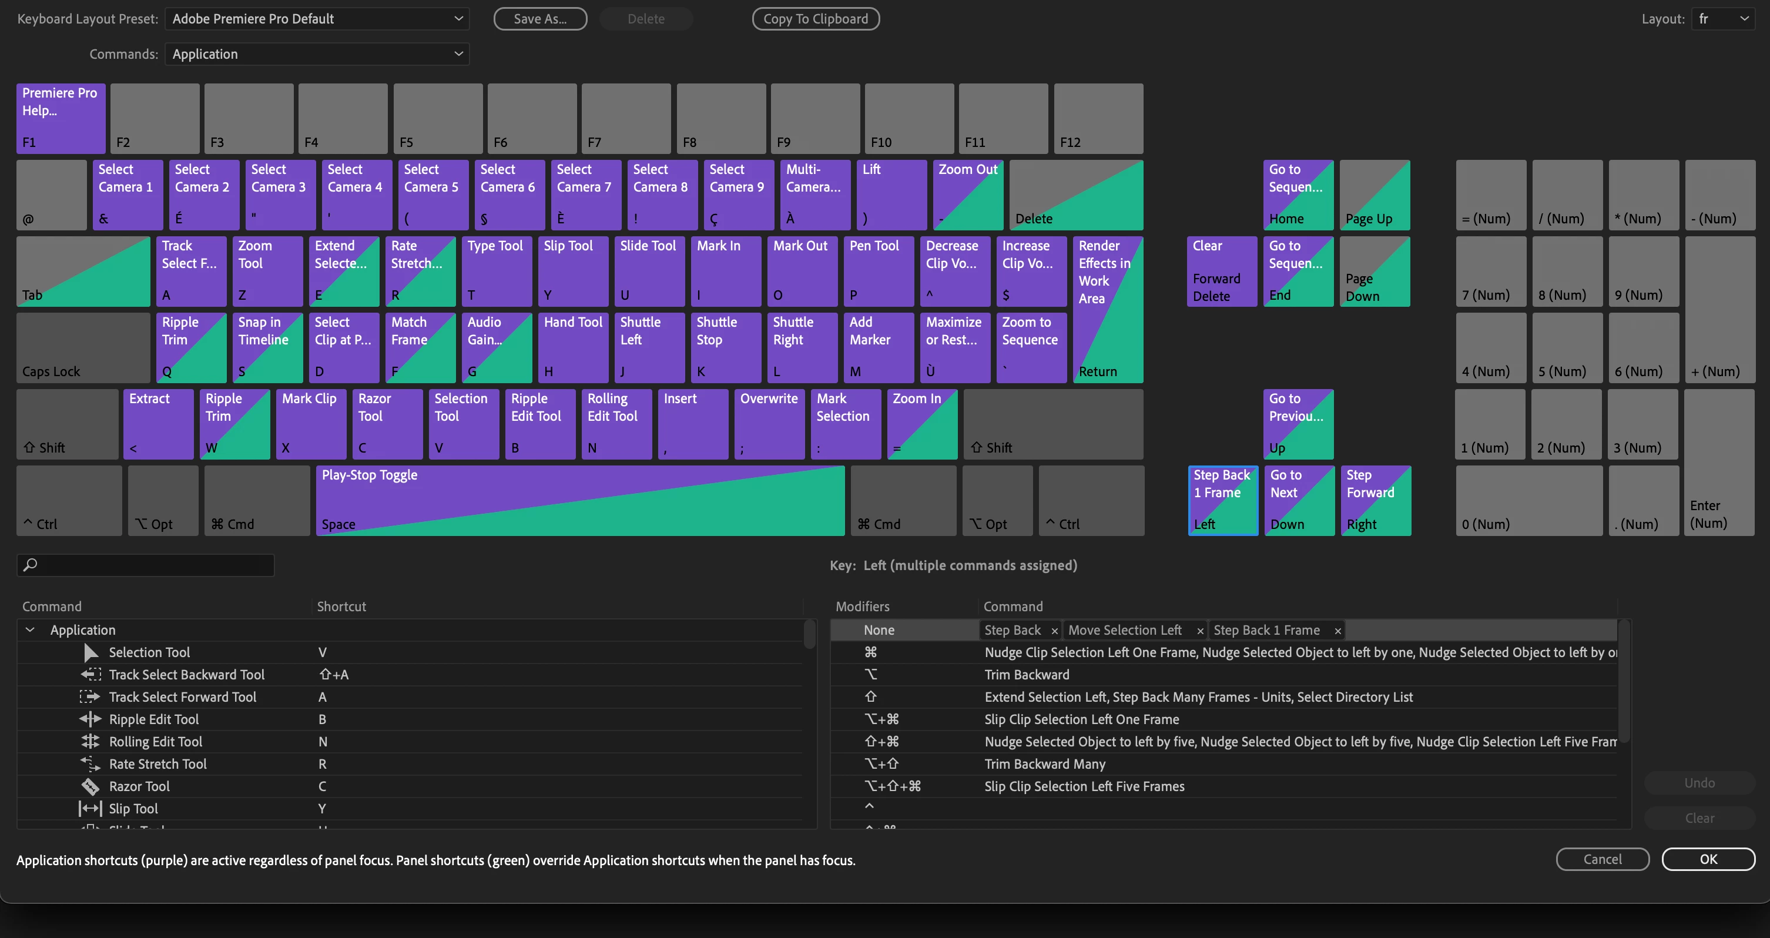Select the Play-Stop Toggle Space key
1770x938 pixels.
(x=579, y=500)
